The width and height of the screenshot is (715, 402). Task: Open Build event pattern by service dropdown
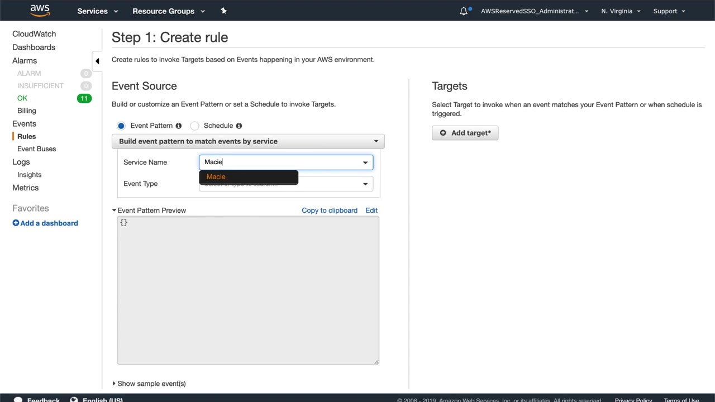tap(248, 141)
